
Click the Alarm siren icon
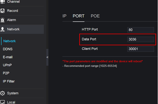pyautogui.click(x=2, y=20)
